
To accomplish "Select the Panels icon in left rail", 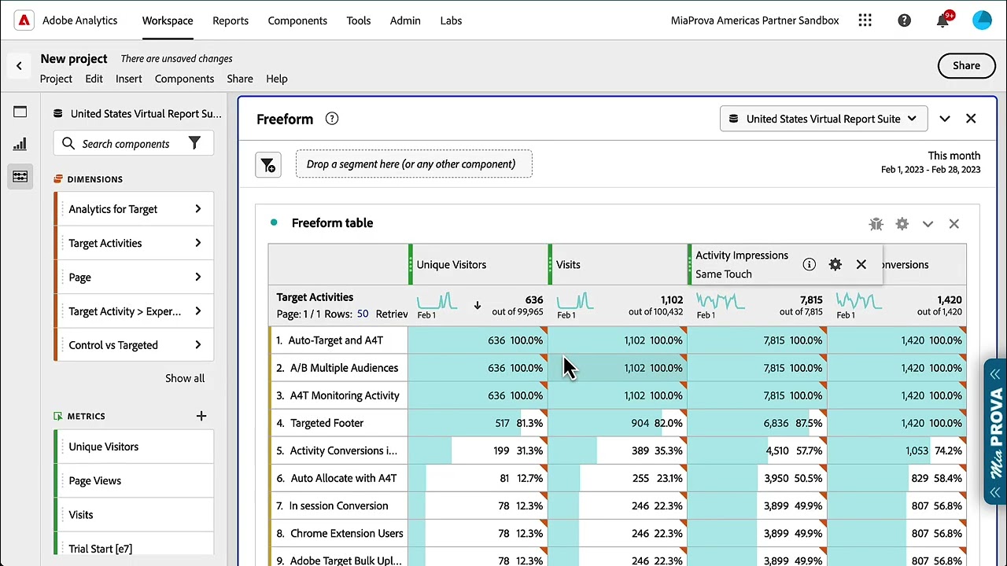I will click(20, 112).
